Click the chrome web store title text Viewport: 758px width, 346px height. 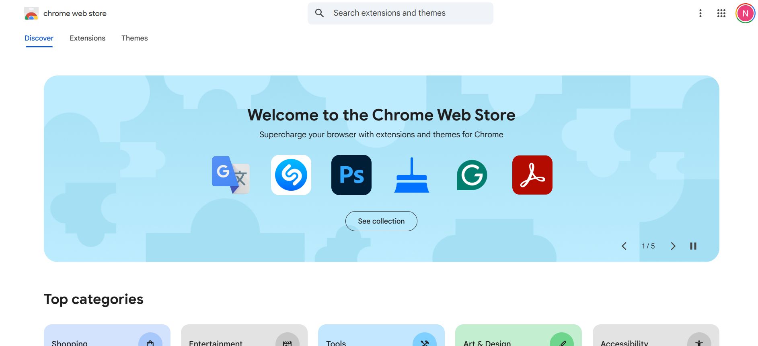tap(75, 13)
